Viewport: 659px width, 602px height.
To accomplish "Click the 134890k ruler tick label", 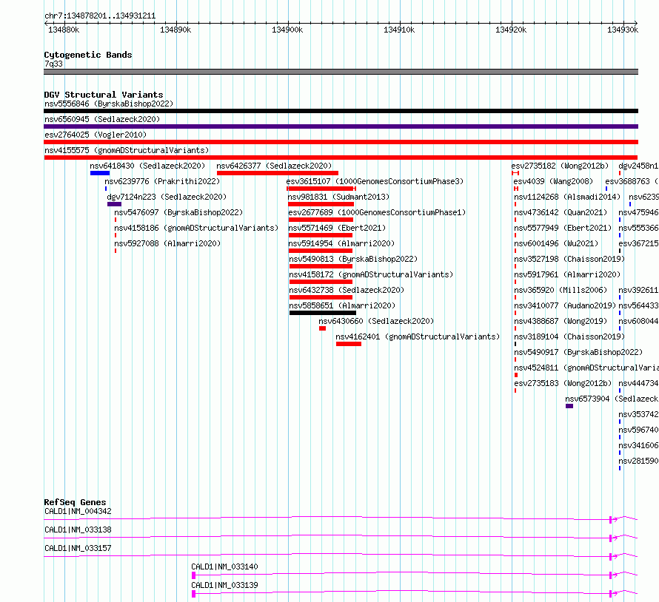I will (175, 30).
